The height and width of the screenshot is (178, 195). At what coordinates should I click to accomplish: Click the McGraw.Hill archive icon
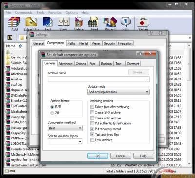[8, 154]
